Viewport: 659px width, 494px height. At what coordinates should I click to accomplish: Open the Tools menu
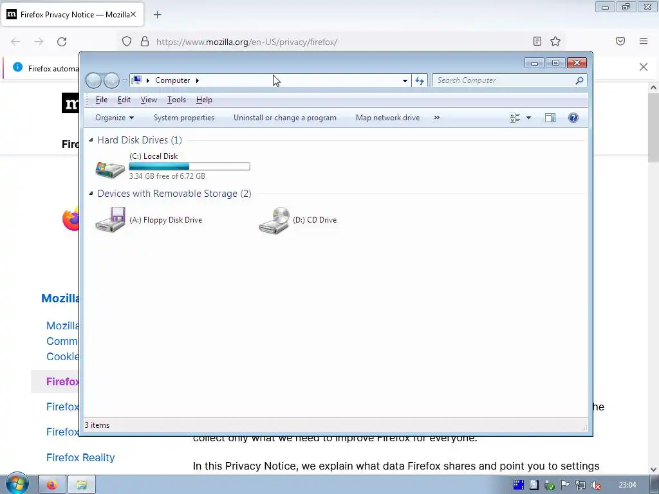176,100
